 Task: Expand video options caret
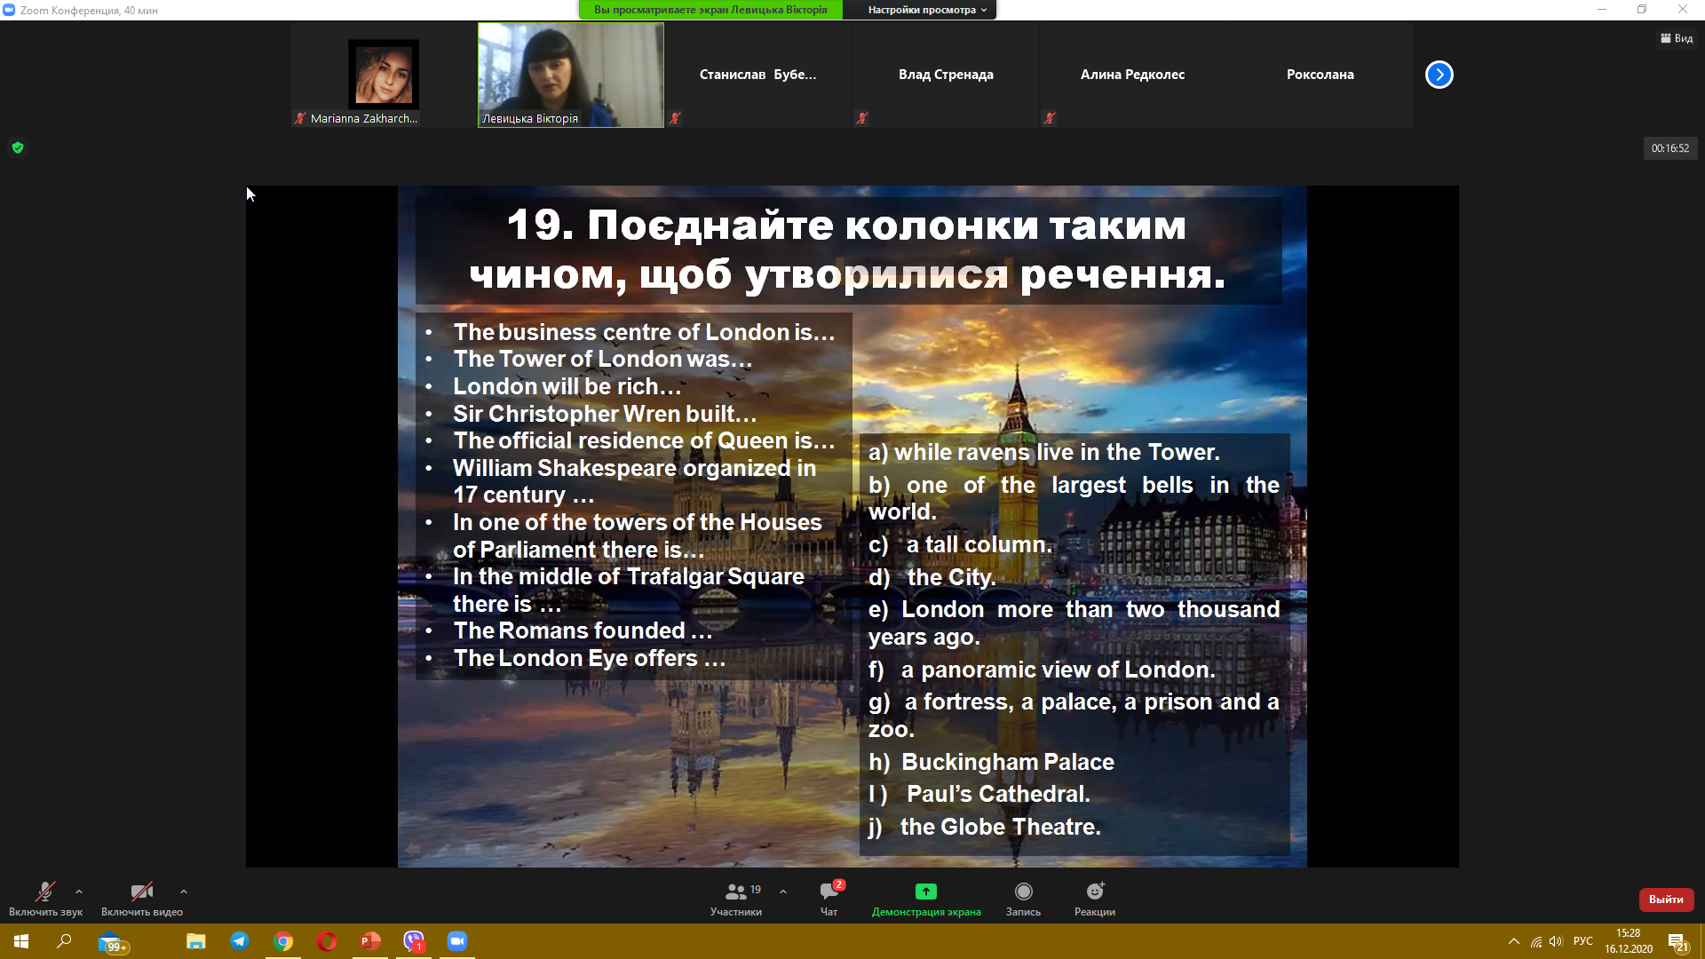point(184,892)
